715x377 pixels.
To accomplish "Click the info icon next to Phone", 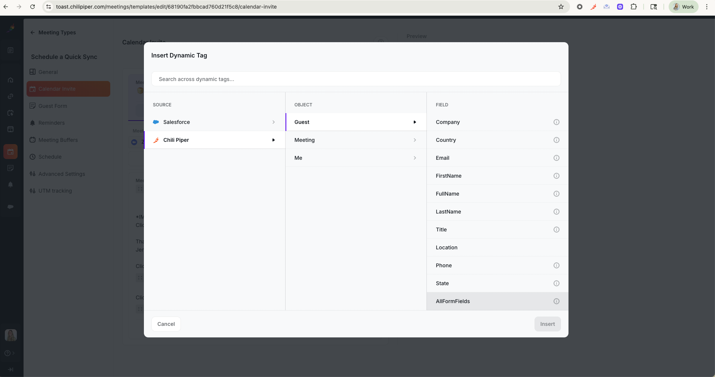I will coord(556,265).
